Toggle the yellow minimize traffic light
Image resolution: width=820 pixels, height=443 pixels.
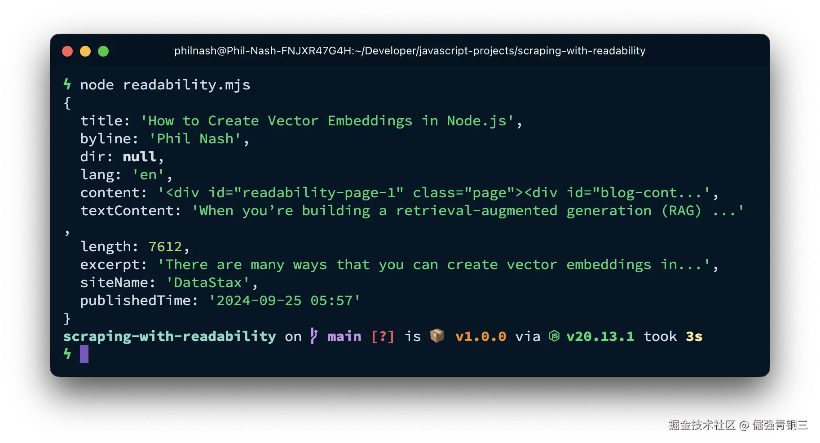(85, 51)
